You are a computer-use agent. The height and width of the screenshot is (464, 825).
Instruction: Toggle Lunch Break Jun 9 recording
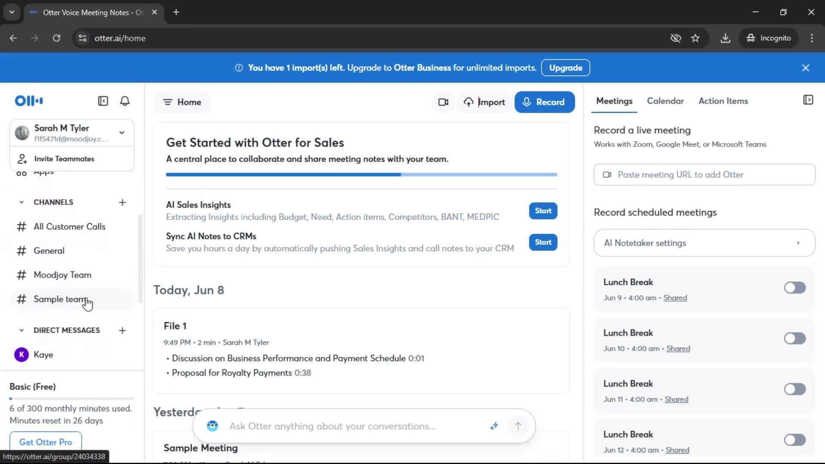point(794,288)
